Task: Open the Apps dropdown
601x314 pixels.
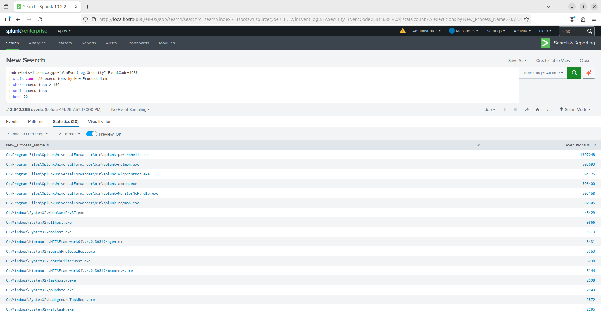Action: [64, 31]
